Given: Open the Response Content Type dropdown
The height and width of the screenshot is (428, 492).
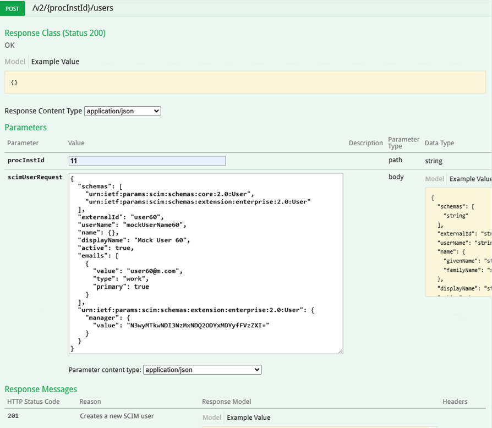Looking at the screenshot, I should point(122,111).
